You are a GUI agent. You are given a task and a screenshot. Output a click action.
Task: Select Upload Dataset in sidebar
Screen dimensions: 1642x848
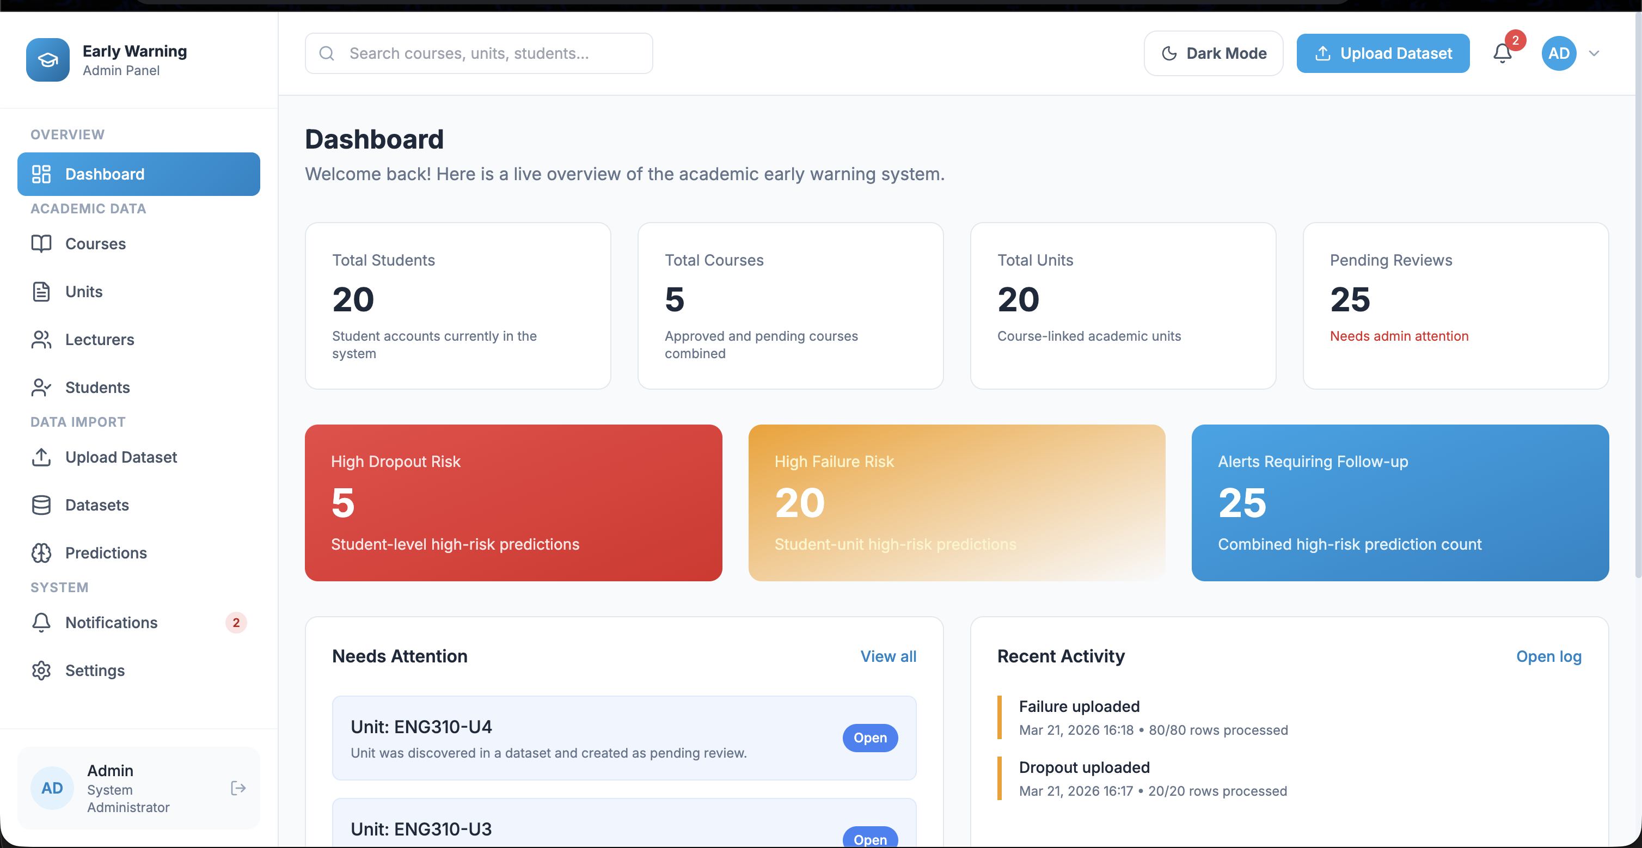coord(138,457)
